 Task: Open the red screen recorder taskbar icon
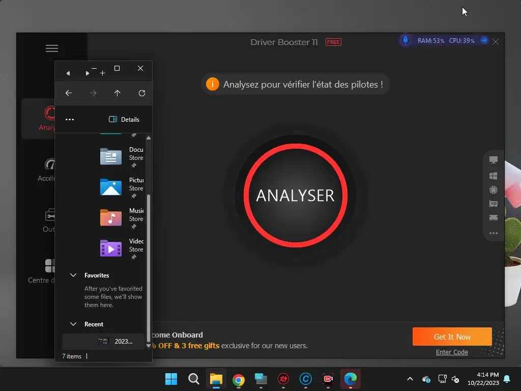[x=328, y=379]
